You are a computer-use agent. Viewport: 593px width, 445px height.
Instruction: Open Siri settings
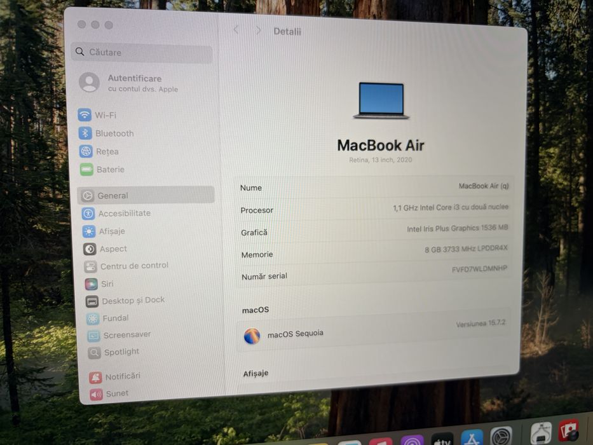pyautogui.click(x=99, y=284)
